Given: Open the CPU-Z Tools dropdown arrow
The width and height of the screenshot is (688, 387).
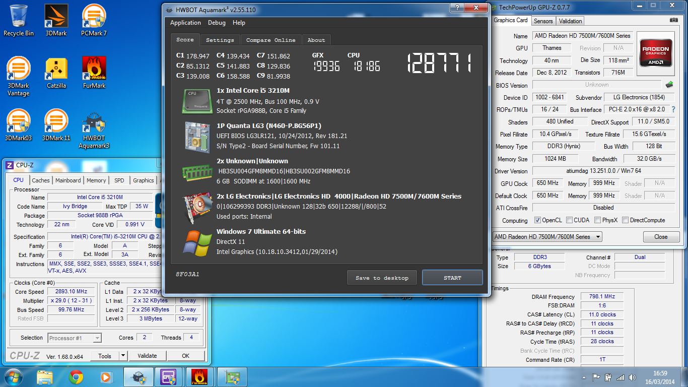Looking at the screenshot, I should (123, 356).
